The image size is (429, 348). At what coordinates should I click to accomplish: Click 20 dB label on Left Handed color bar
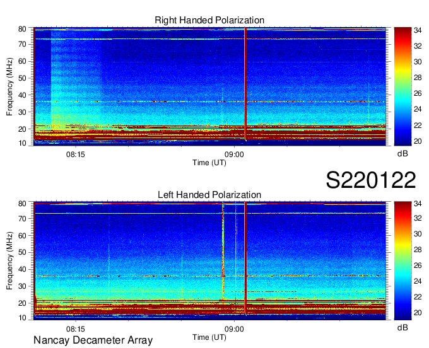click(418, 313)
